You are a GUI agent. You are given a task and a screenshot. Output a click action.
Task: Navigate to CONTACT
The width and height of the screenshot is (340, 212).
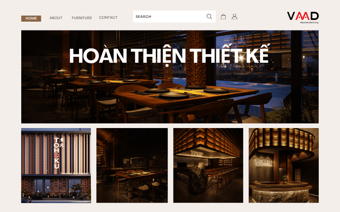click(108, 17)
